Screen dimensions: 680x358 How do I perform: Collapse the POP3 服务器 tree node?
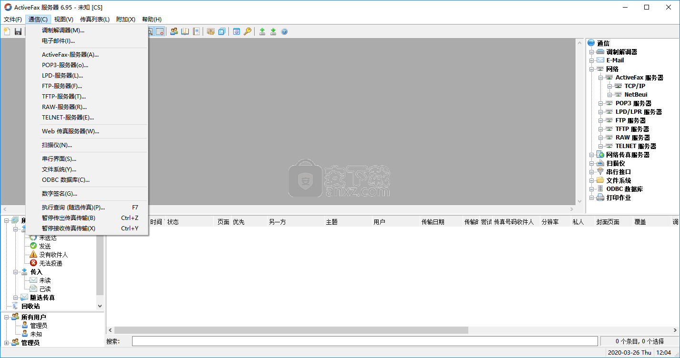(601, 103)
